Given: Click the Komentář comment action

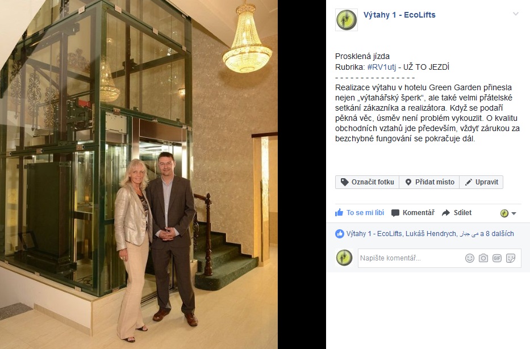Looking at the screenshot, I should point(413,213).
